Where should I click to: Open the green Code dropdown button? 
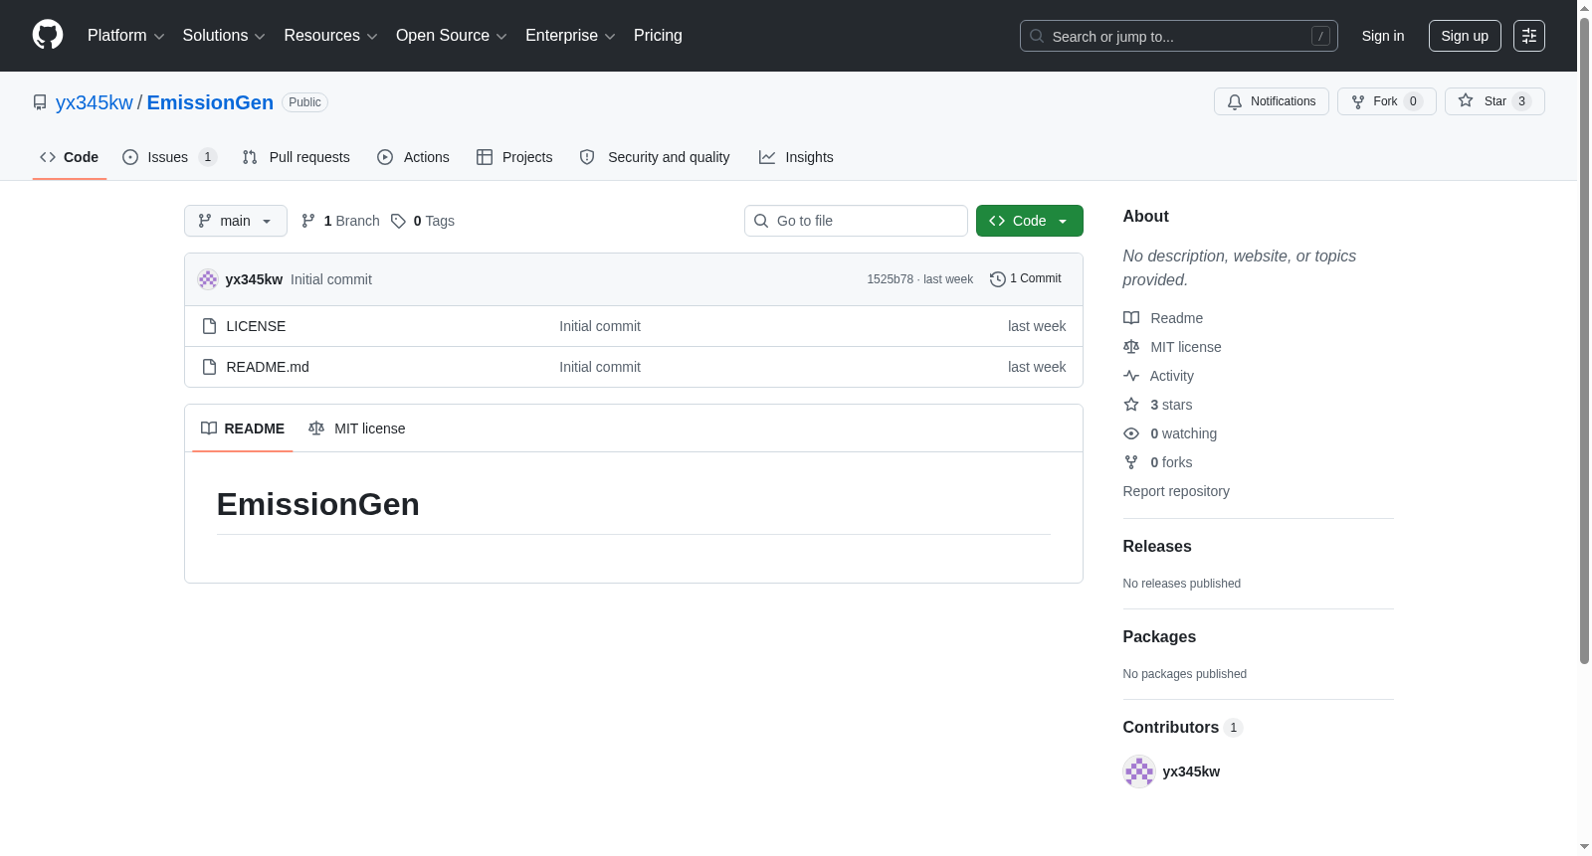click(1030, 221)
